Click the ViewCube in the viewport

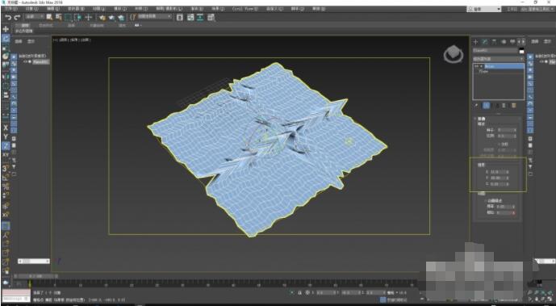point(453,54)
